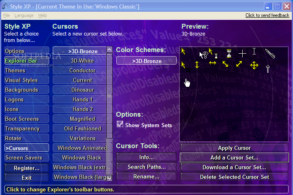Click the cursor list scrollbar thumb
Screen dimensions: 293x195
109,96
